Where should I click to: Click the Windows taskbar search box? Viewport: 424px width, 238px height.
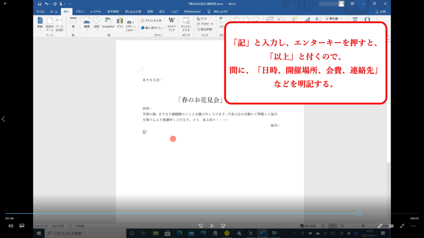click(83, 233)
